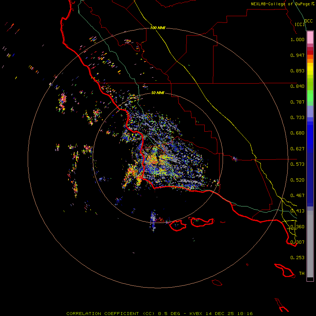The height and width of the screenshot is (316, 316).
Task: Click the 50 NMI range ring label
Action: tap(158, 93)
